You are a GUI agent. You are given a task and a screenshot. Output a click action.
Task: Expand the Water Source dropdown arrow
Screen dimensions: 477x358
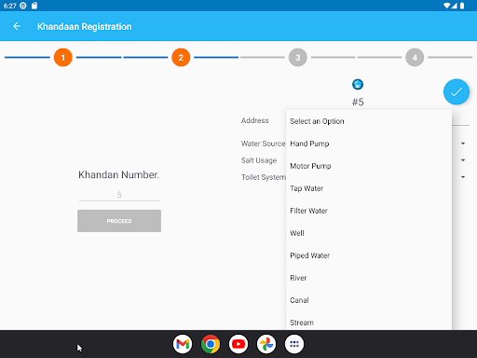[463, 144]
